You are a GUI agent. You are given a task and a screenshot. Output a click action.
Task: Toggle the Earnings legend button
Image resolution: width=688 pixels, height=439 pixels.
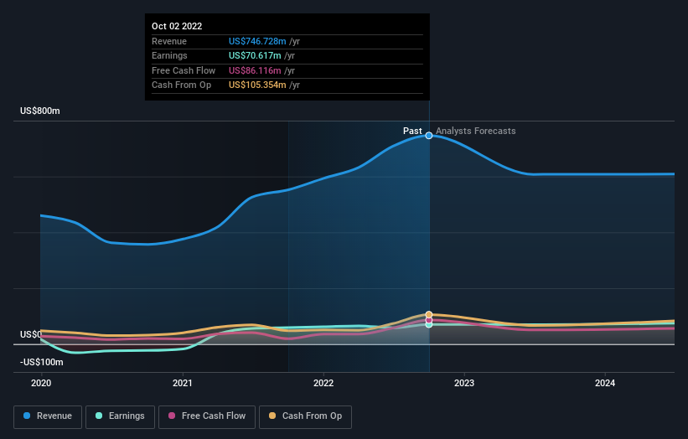point(120,416)
